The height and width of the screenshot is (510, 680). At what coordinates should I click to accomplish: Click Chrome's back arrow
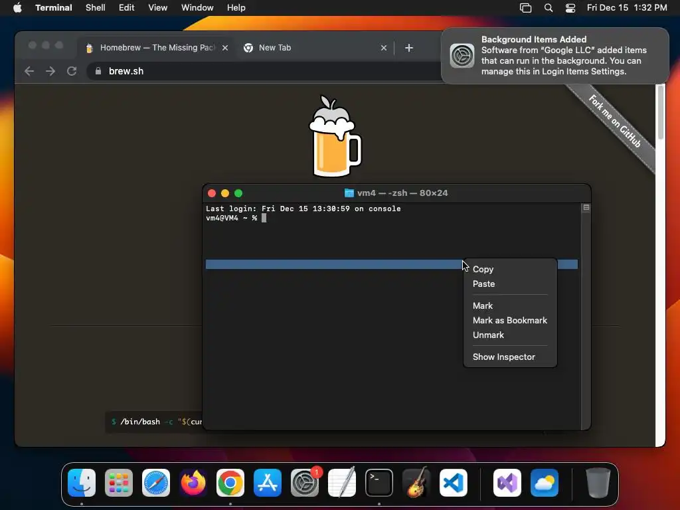click(x=29, y=71)
